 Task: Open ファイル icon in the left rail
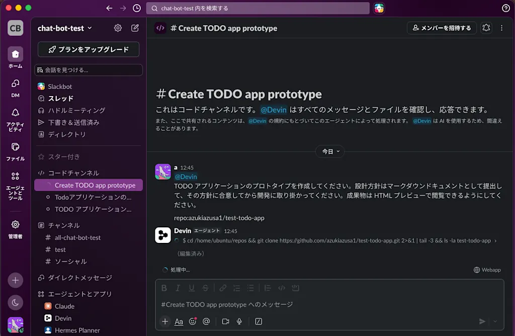point(16,147)
